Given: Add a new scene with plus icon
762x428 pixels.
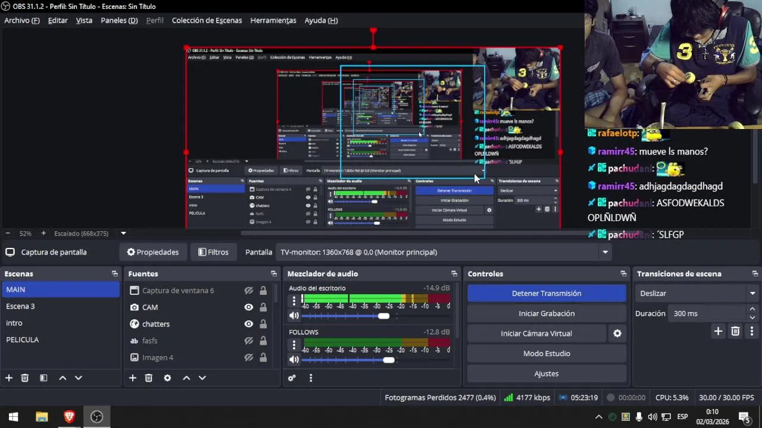Looking at the screenshot, I should (x=9, y=378).
